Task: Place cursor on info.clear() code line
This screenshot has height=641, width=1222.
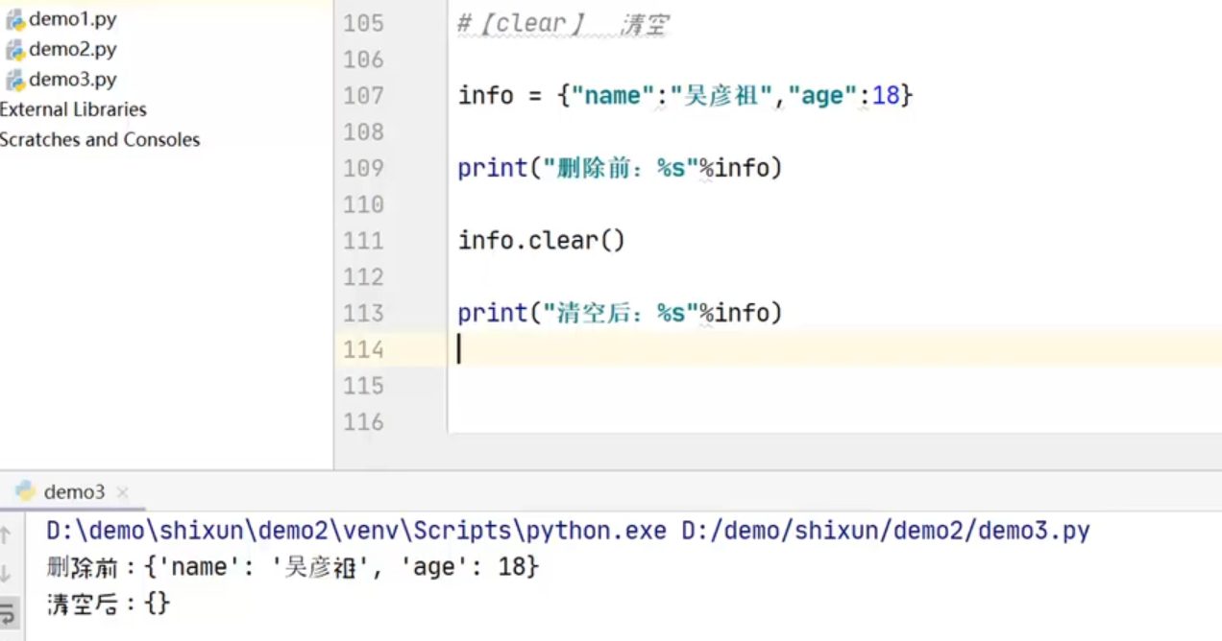Action: point(541,241)
